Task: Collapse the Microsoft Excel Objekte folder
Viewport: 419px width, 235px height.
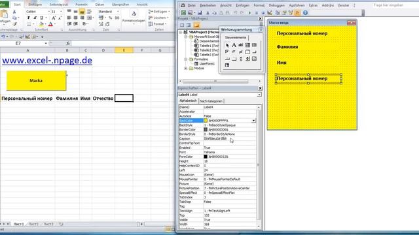Action: pyautogui.click(x=186, y=37)
